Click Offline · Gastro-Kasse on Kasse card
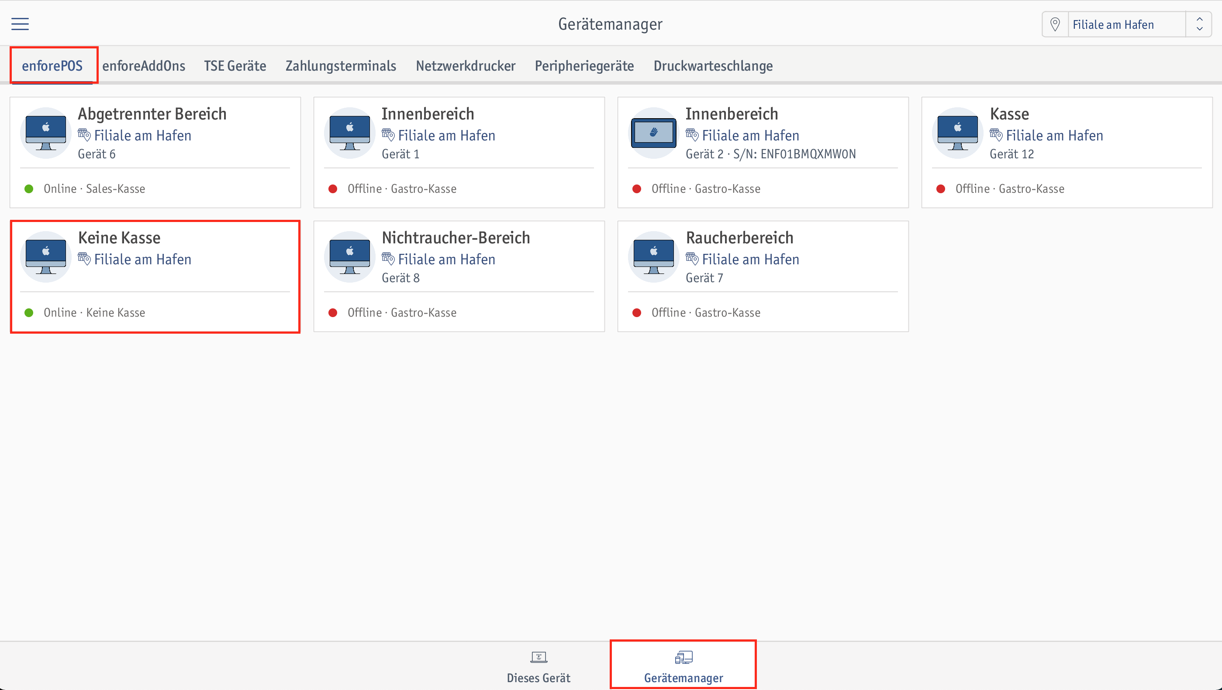1222x690 pixels. point(1010,188)
